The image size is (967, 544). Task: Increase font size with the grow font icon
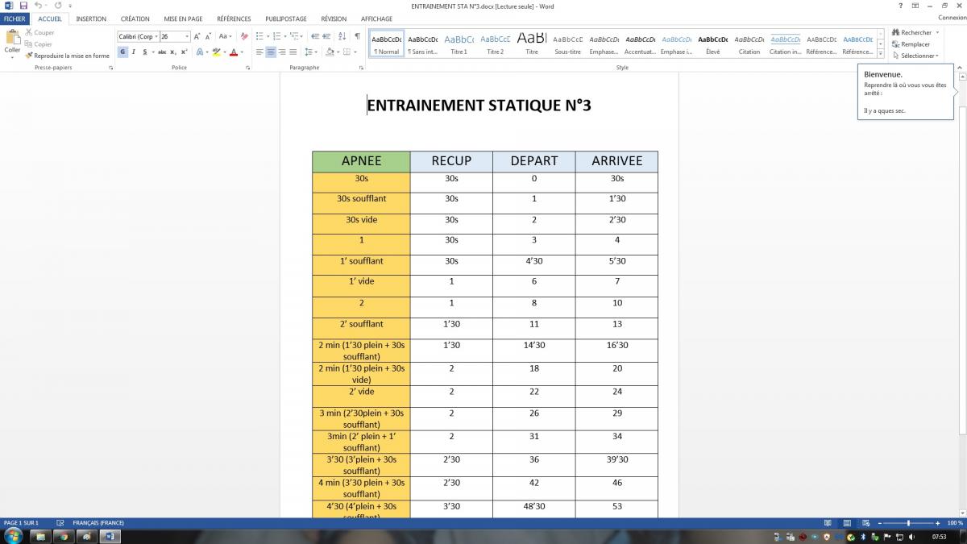(197, 36)
